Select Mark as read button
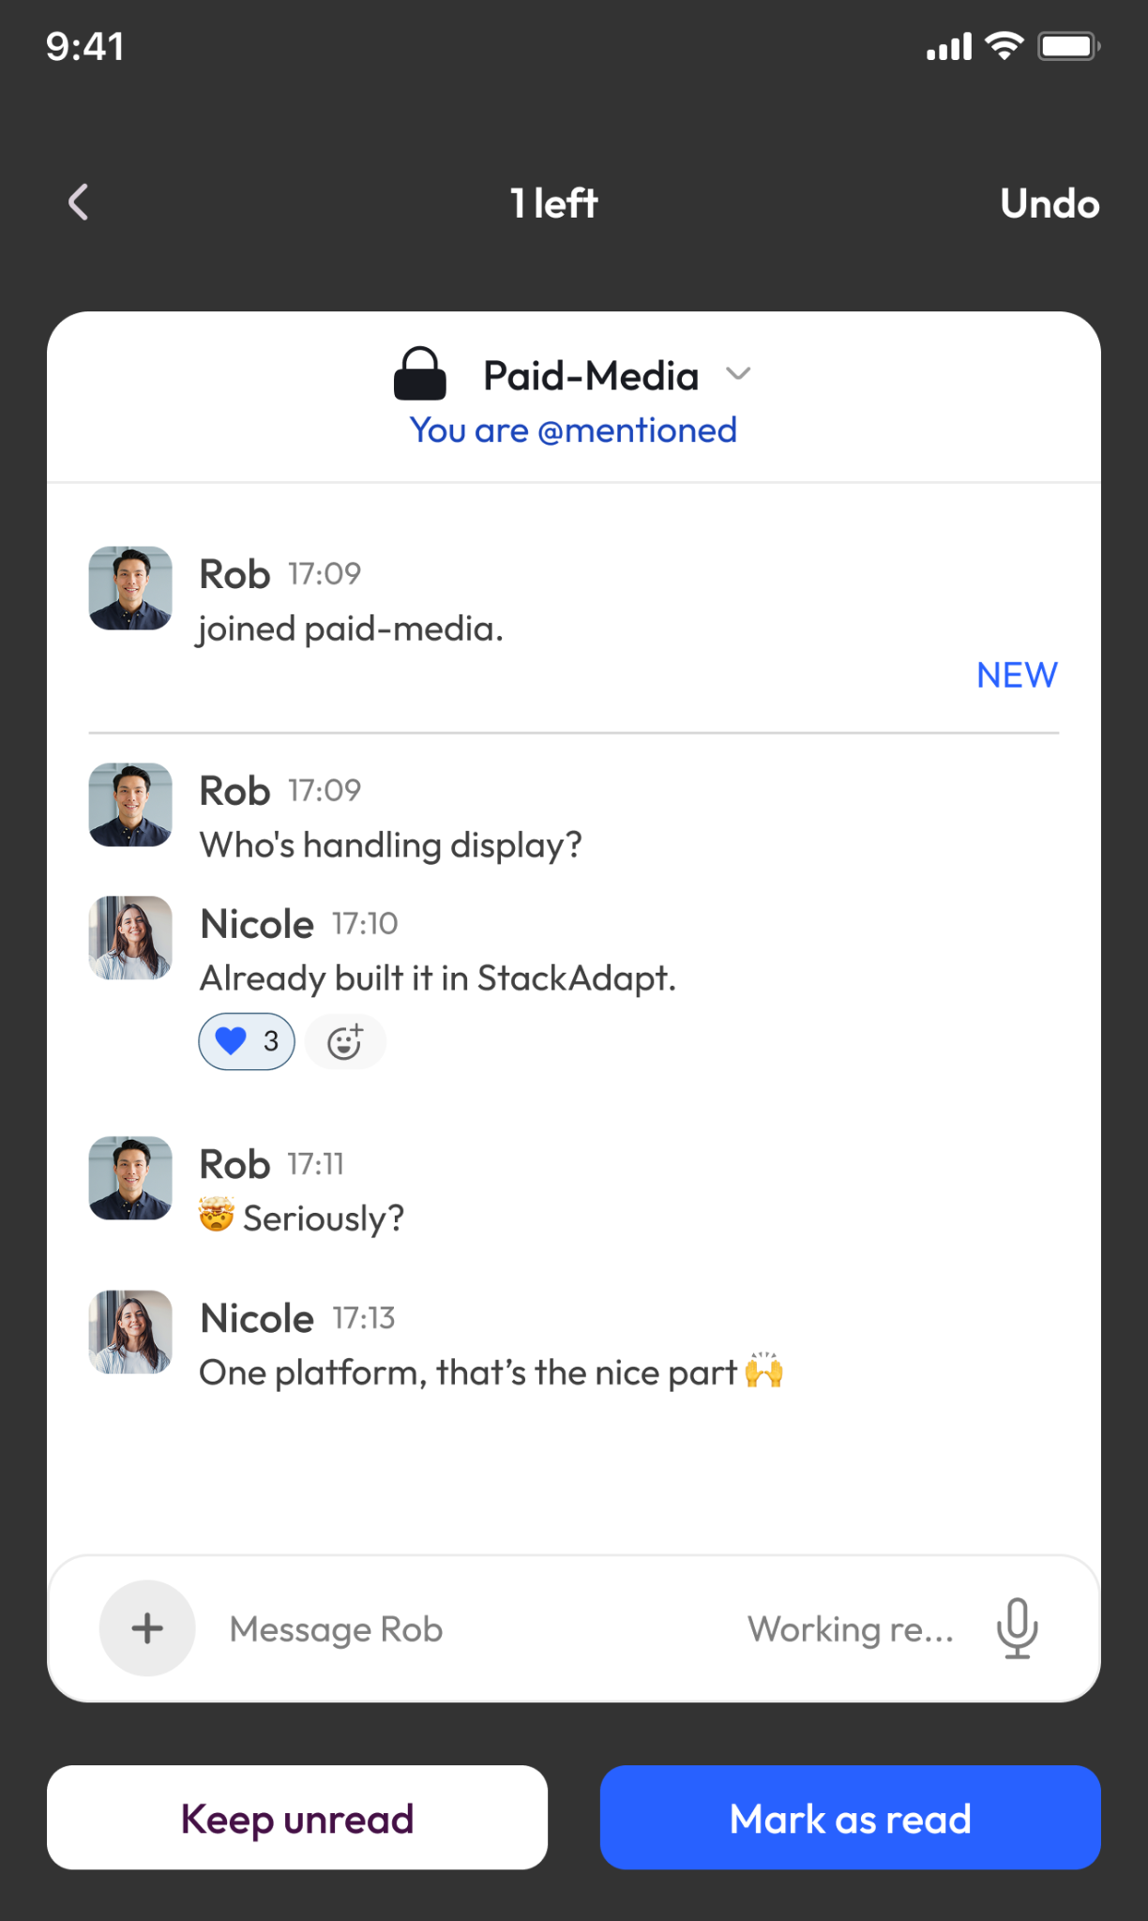This screenshot has height=1921, width=1148. [851, 1818]
